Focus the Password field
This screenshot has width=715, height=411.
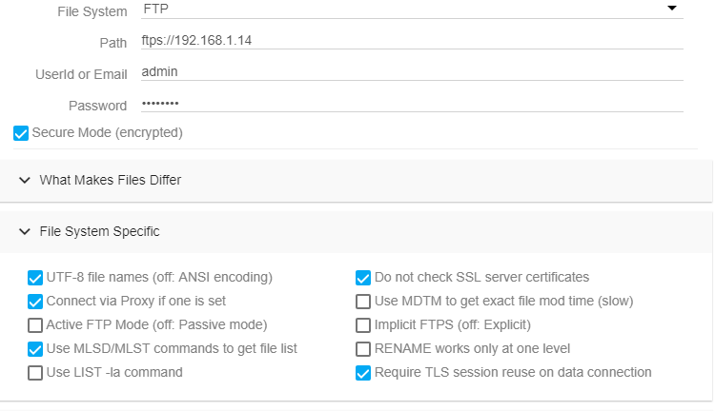(410, 104)
